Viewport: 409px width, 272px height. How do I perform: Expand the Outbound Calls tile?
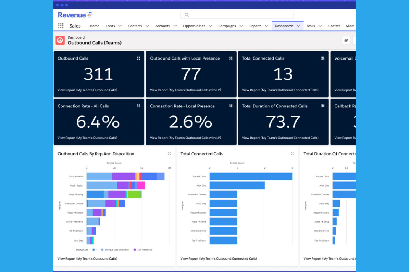coord(138,58)
